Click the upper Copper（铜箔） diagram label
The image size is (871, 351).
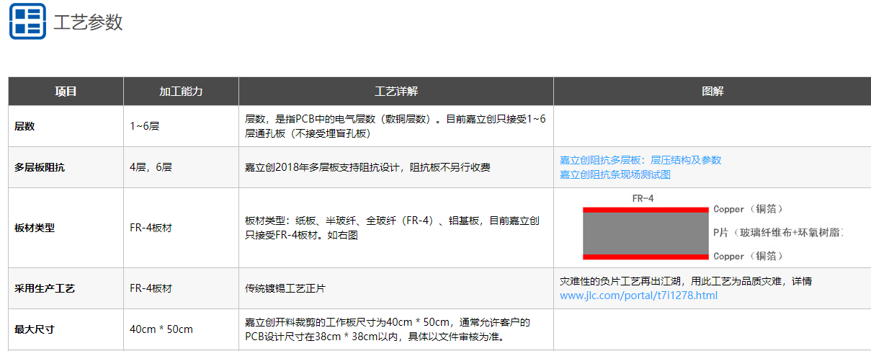pos(749,209)
